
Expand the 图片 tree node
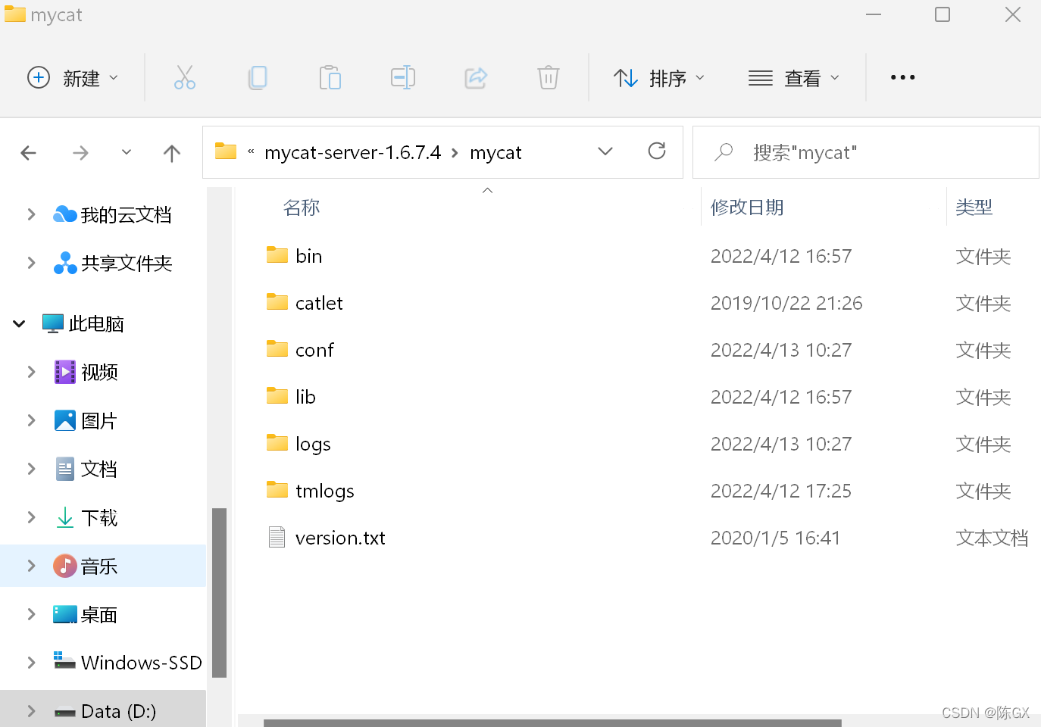(x=31, y=420)
